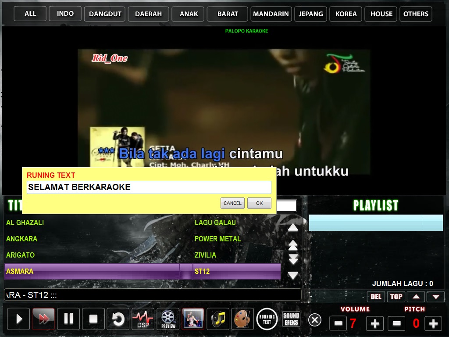Click the music note vocal icon
Screen dimensions: 449x337
(218, 319)
